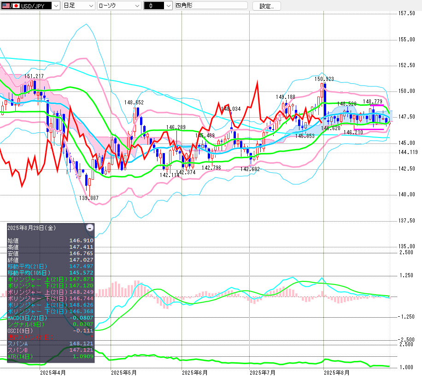The height and width of the screenshot is (377, 422).
Task: Click the 2025年7月 date axis label
Action: click(263, 373)
